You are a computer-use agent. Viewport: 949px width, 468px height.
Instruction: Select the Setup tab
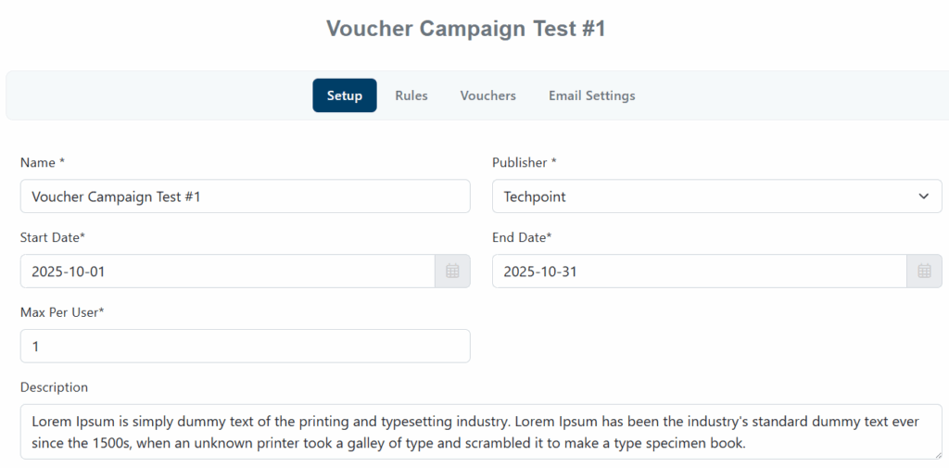pyautogui.click(x=345, y=95)
